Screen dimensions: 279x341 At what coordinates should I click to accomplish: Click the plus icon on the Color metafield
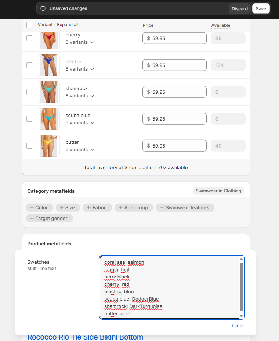(32, 207)
